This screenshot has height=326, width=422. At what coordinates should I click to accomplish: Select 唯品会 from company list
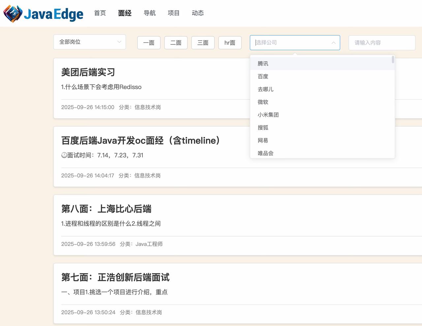coord(322,153)
